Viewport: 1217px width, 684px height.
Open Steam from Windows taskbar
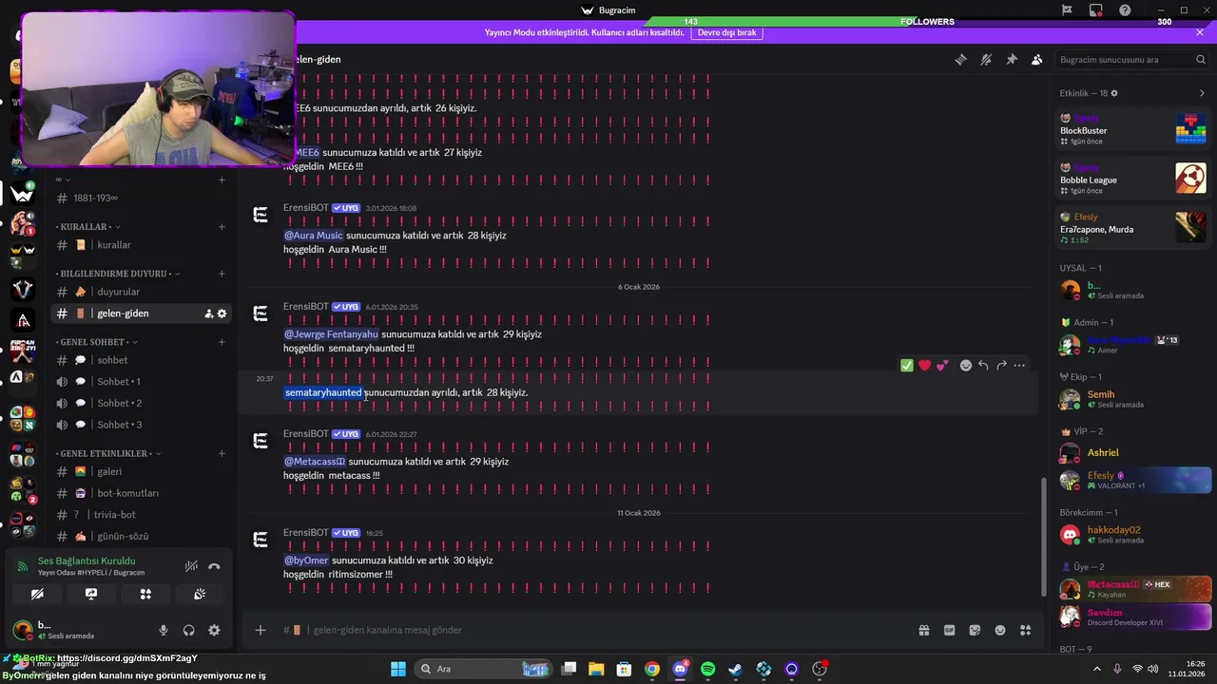pyautogui.click(x=736, y=669)
